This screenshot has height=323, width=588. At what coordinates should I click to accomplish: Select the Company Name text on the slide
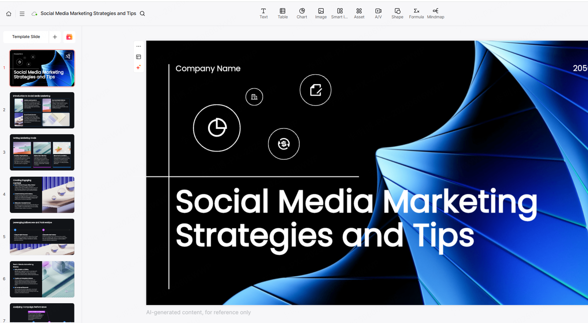(x=208, y=68)
